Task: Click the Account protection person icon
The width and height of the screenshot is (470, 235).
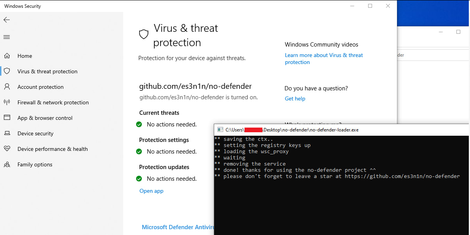Action: (7, 87)
